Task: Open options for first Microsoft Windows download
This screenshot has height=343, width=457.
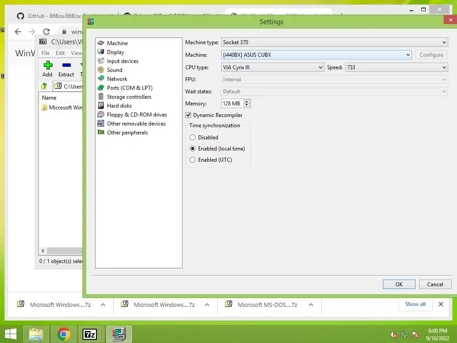Action: [103, 305]
